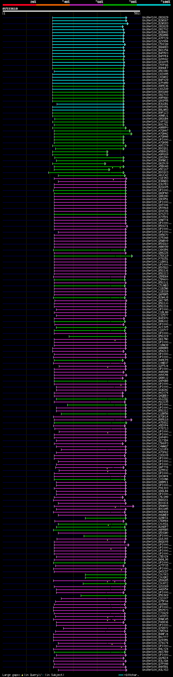Screen dimensions: 173x677
Task: Select the UniRef100_Q01HT5 label
Action: [155, 62]
